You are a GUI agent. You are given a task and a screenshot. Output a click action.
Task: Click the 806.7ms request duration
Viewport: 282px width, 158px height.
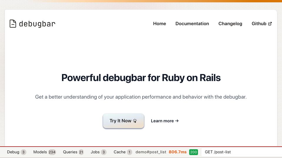tap(178, 152)
